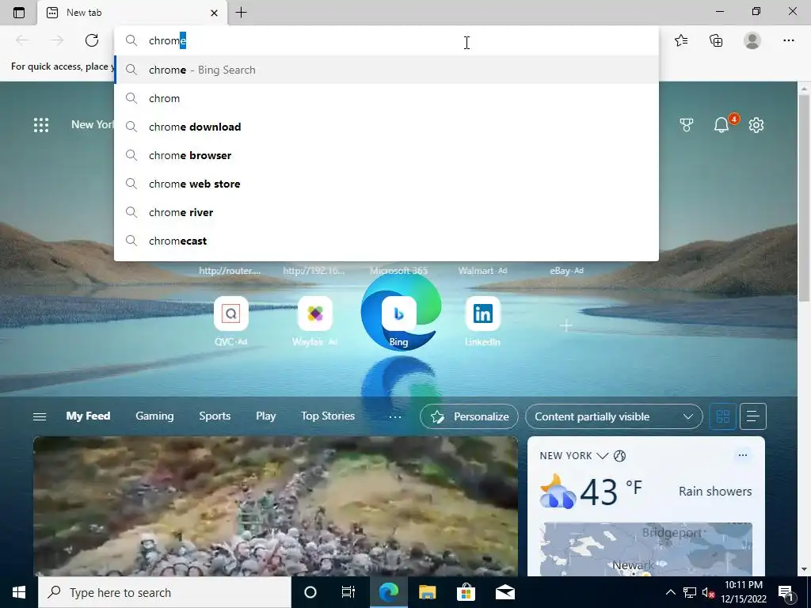Expand 'Content partially visible' dropdown
The image size is (811, 608).
(x=614, y=416)
